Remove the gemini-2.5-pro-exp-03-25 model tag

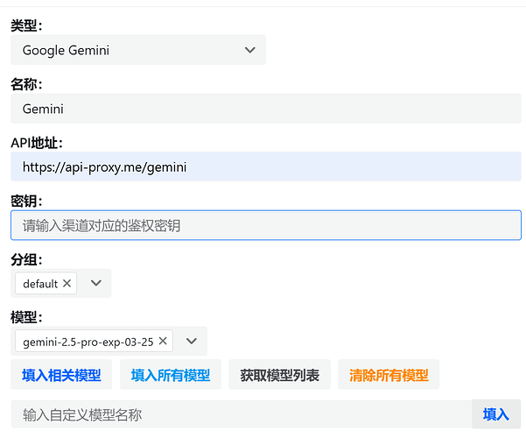click(x=163, y=341)
